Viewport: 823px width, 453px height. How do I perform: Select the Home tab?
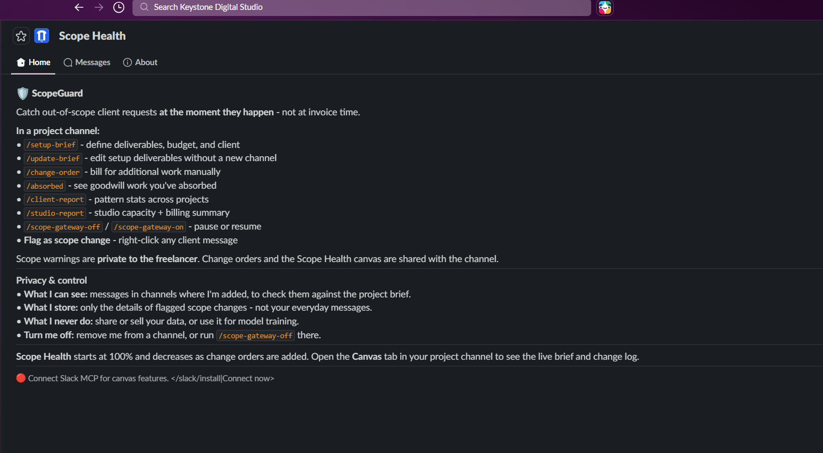pos(33,62)
